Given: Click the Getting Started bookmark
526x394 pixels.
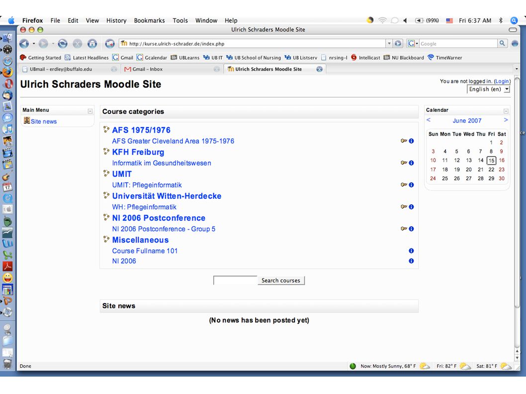Looking at the screenshot, I should 41,58.
